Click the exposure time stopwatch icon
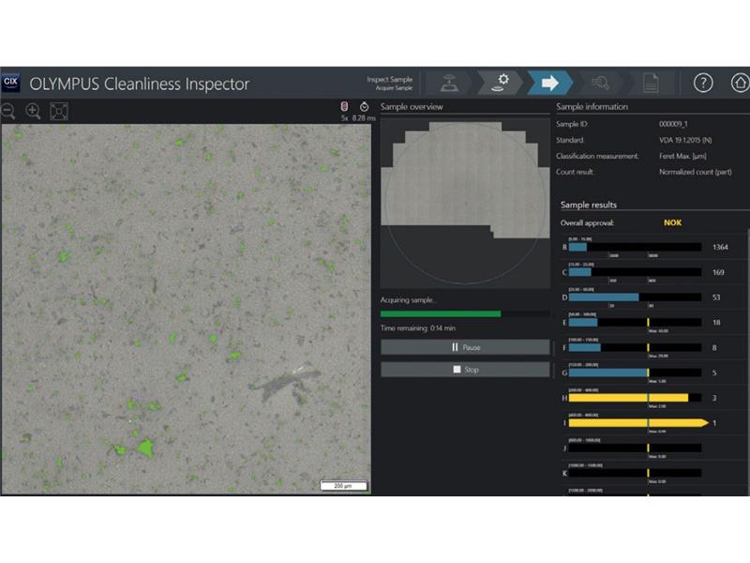Screen dimensions: 750x563 pyautogui.click(x=365, y=106)
